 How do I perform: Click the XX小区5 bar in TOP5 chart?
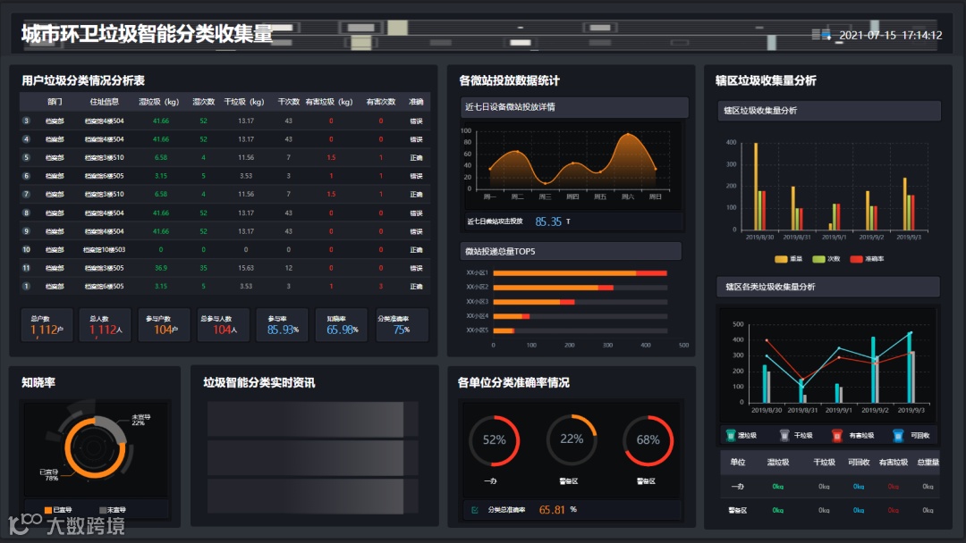(x=504, y=330)
